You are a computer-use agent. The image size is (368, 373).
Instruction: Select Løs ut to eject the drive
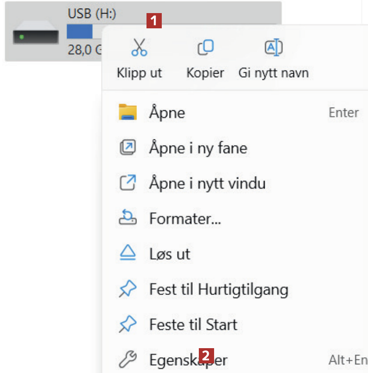[x=170, y=254]
